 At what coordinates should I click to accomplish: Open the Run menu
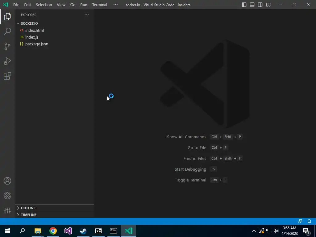coord(84,5)
